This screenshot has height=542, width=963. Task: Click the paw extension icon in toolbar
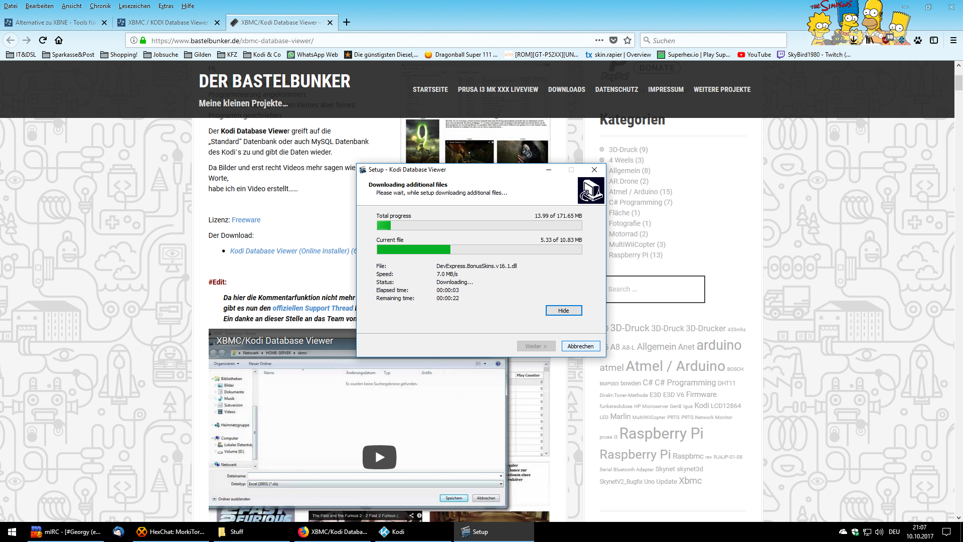[918, 40]
